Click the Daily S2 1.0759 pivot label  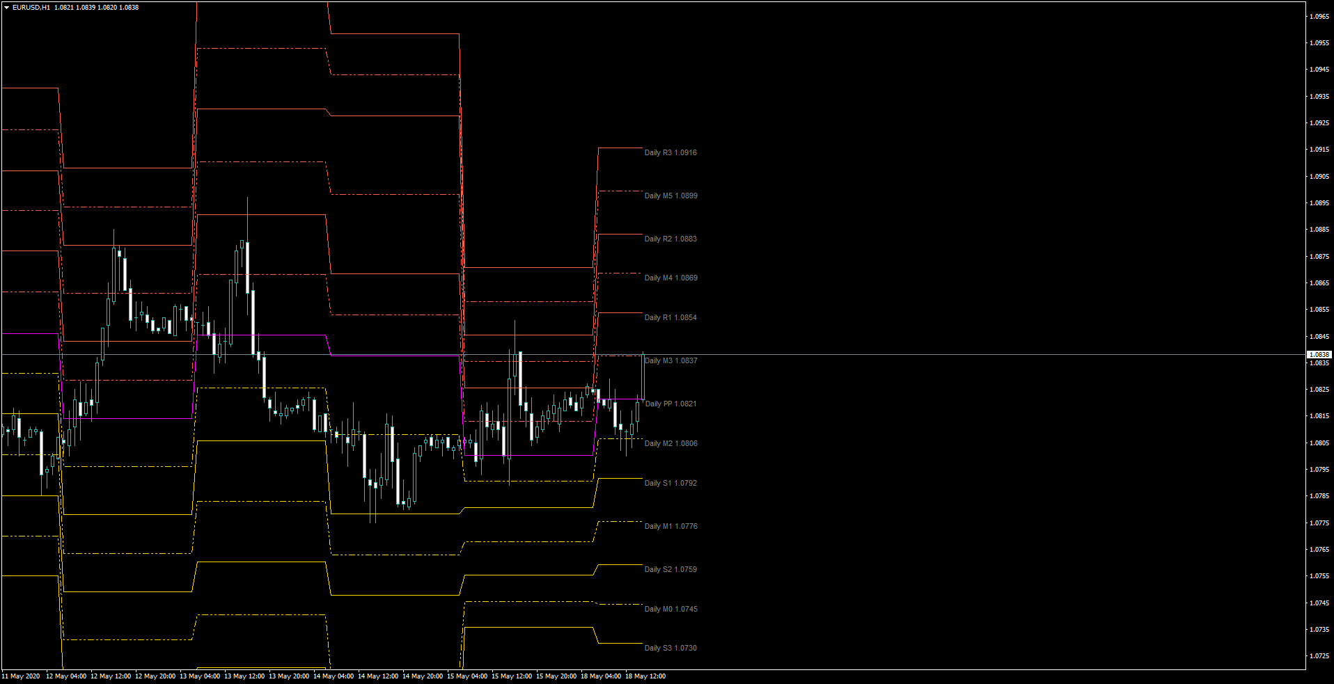(670, 569)
